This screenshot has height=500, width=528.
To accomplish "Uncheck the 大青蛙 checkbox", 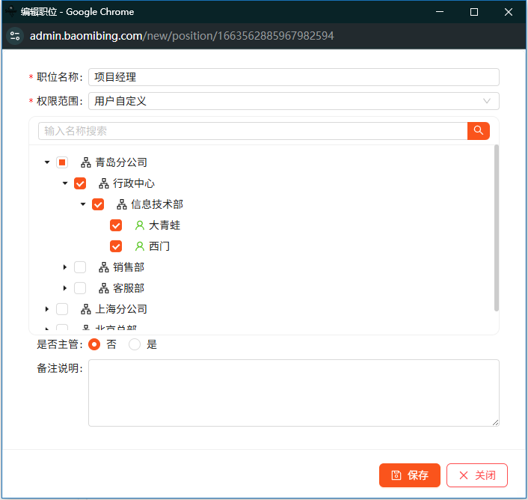I will [x=116, y=225].
